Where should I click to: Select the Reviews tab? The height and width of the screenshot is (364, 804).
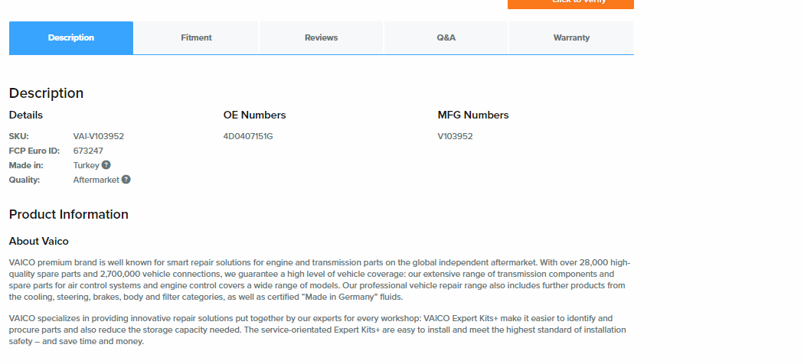point(321,37)
